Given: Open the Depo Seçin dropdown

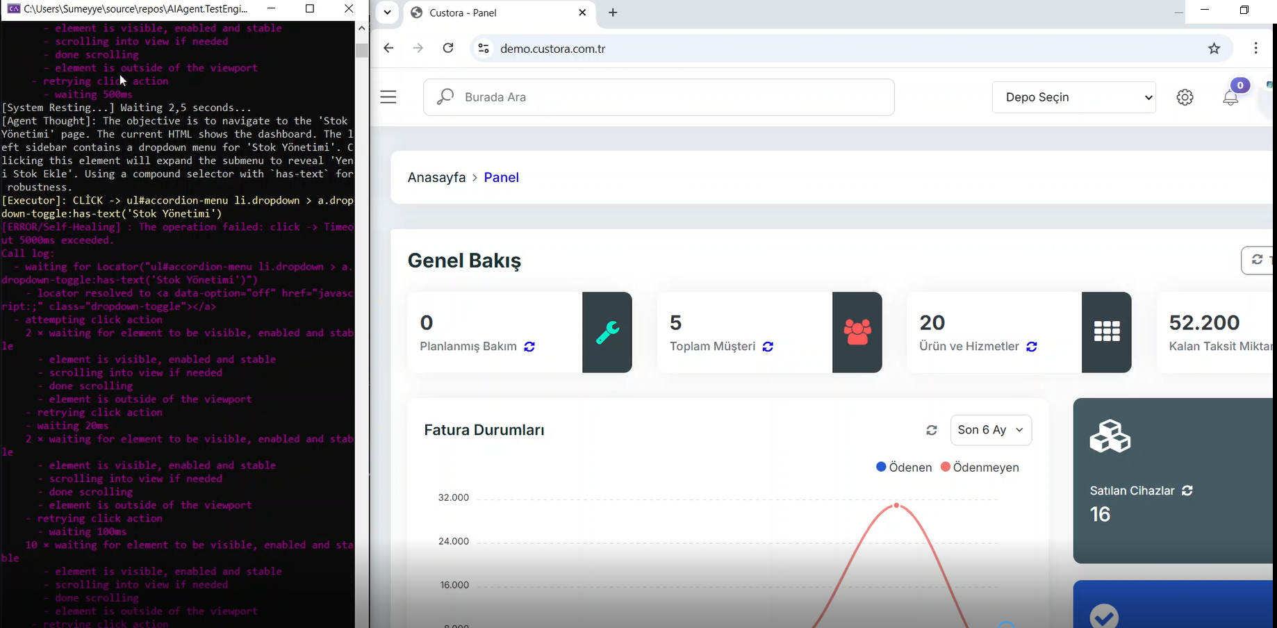Looking at the screenshot, I should coord(1074,97).
